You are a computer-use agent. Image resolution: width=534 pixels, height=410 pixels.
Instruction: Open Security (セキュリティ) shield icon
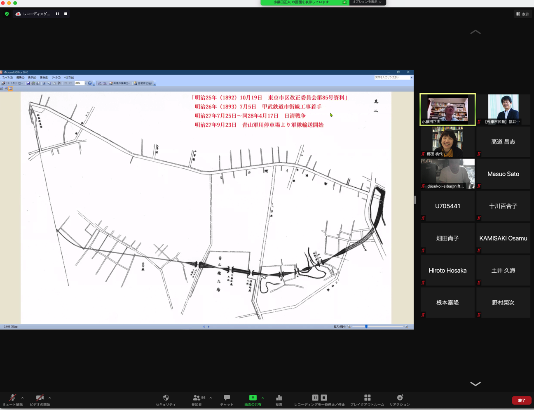(166, 398)
